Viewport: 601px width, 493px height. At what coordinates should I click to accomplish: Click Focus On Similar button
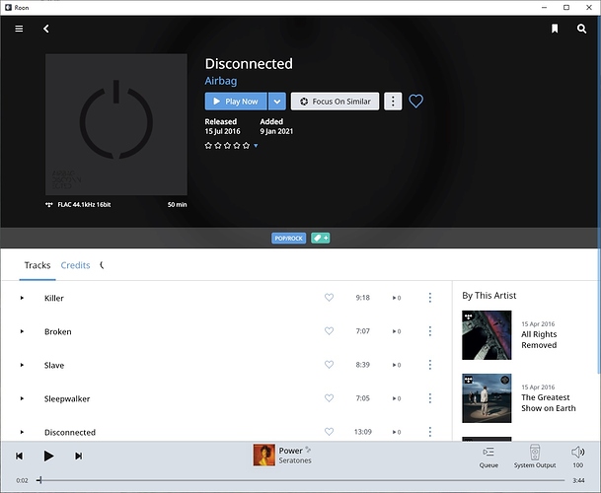(335, 102)
